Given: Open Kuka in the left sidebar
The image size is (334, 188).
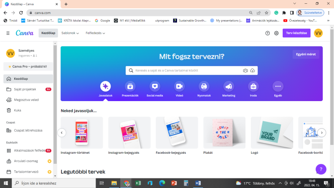Looking at the screenshot, I should (18, 110).
